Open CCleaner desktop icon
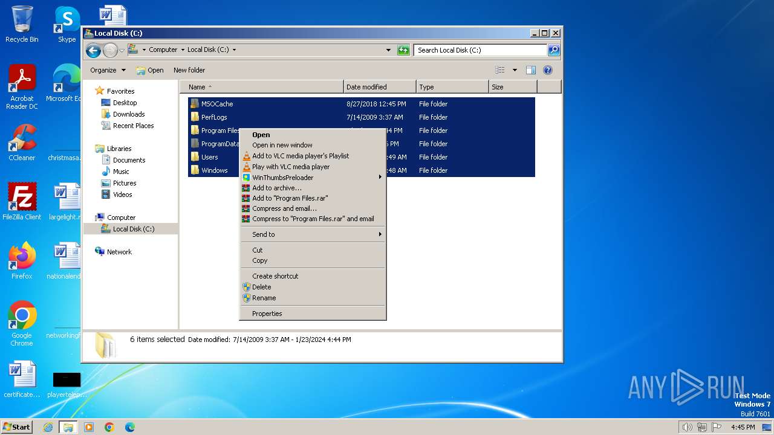Screen dimensions: 774x435 [x=22, y=143]
